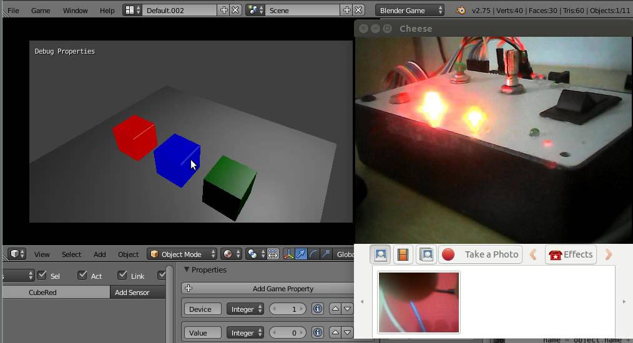The width and height of the screenshot is (633, 343).
Task: Switch Cheese to video mode
Action: coord(403,254)
